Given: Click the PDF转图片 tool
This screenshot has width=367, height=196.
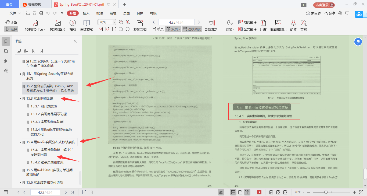Looking at the screenshot, I should (x=58, y=26).
